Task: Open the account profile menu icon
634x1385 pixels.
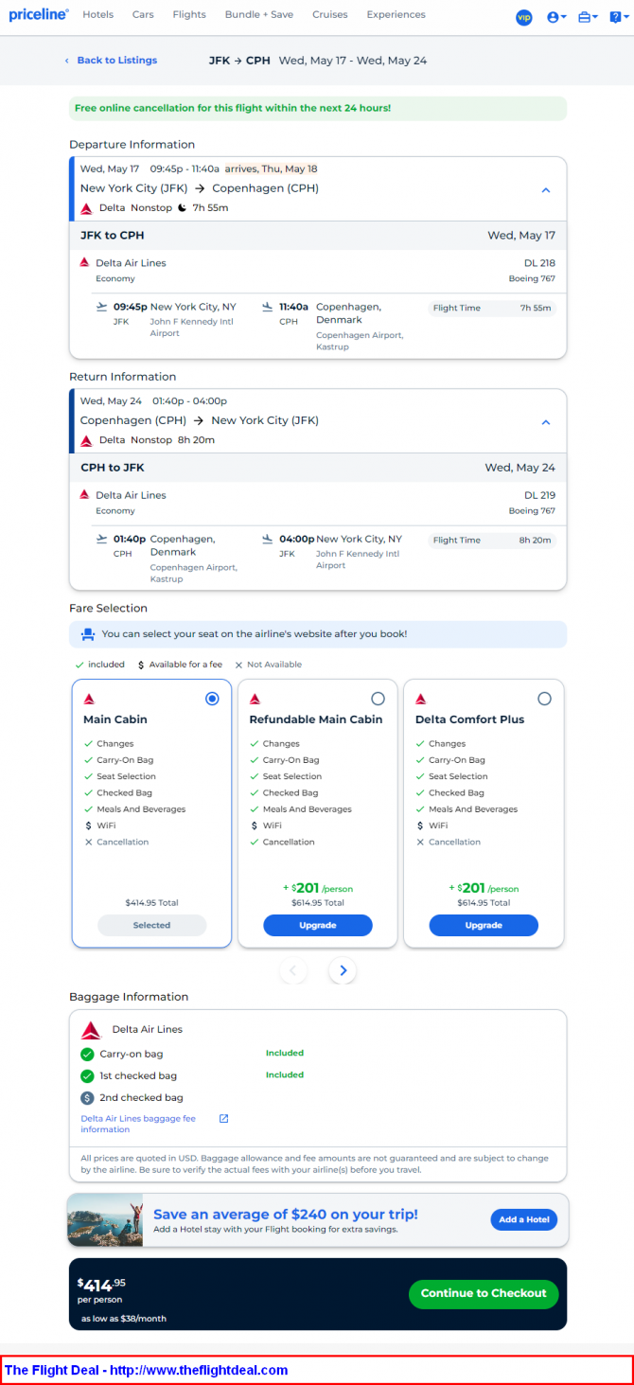Action: pos(556,17)
